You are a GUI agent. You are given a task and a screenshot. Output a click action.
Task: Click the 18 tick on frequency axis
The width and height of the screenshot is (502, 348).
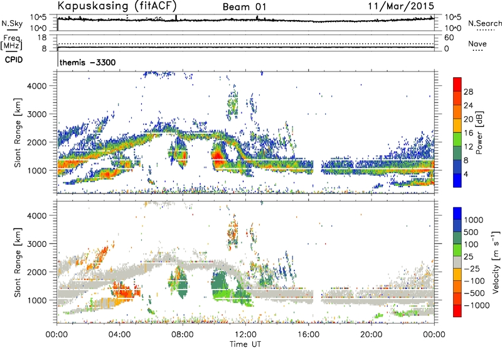click(x=42, y=38)
